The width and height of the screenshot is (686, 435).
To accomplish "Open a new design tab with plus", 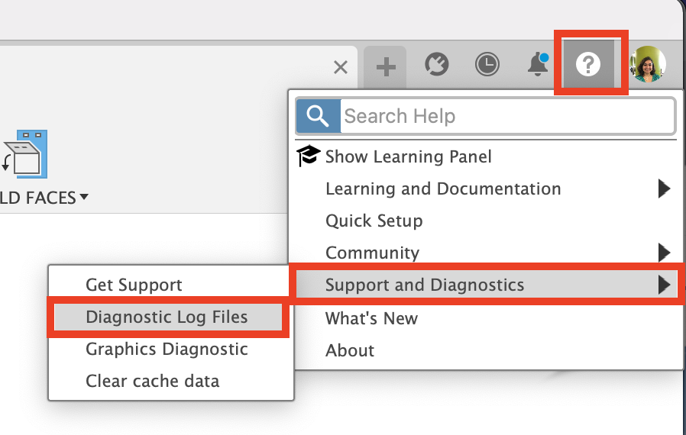I will click(x=386, y=66).
